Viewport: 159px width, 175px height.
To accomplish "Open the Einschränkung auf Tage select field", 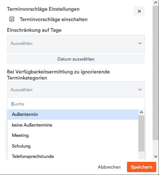I will (x=76, y=43).
